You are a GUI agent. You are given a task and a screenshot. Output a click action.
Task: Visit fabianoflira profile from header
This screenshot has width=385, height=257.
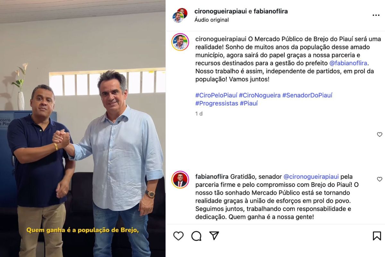click(271, 11)
